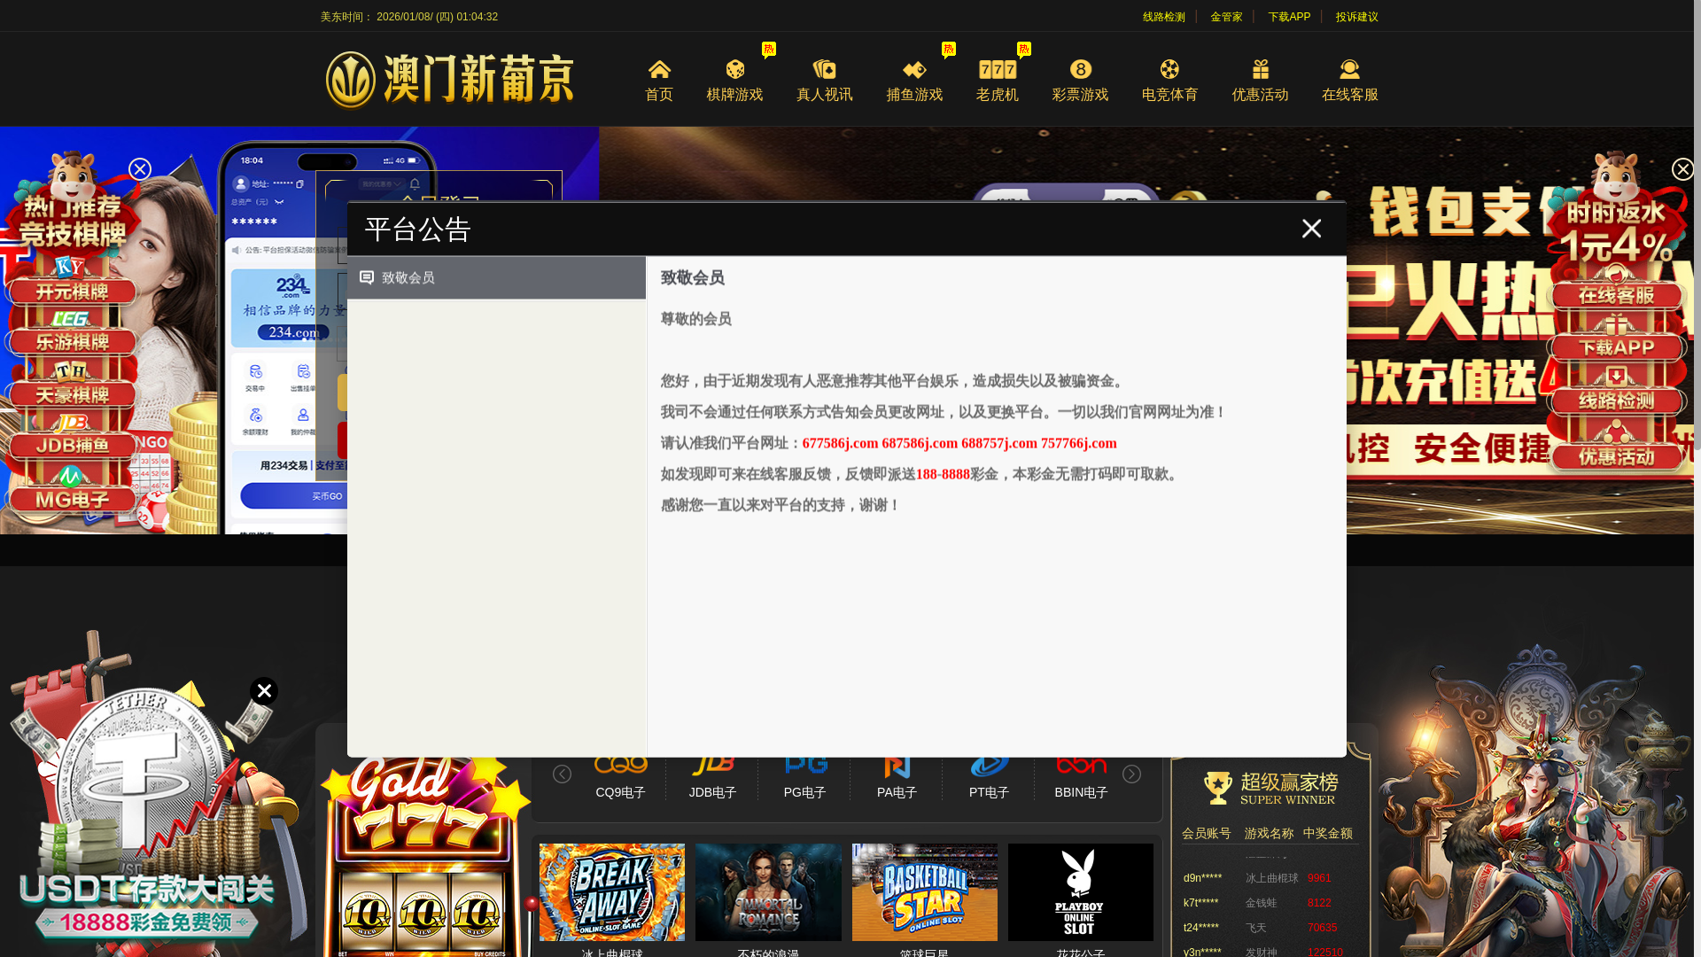Click the 美东时间 clock text
This screenshot has width=1701, height=957.
(409, 17)
